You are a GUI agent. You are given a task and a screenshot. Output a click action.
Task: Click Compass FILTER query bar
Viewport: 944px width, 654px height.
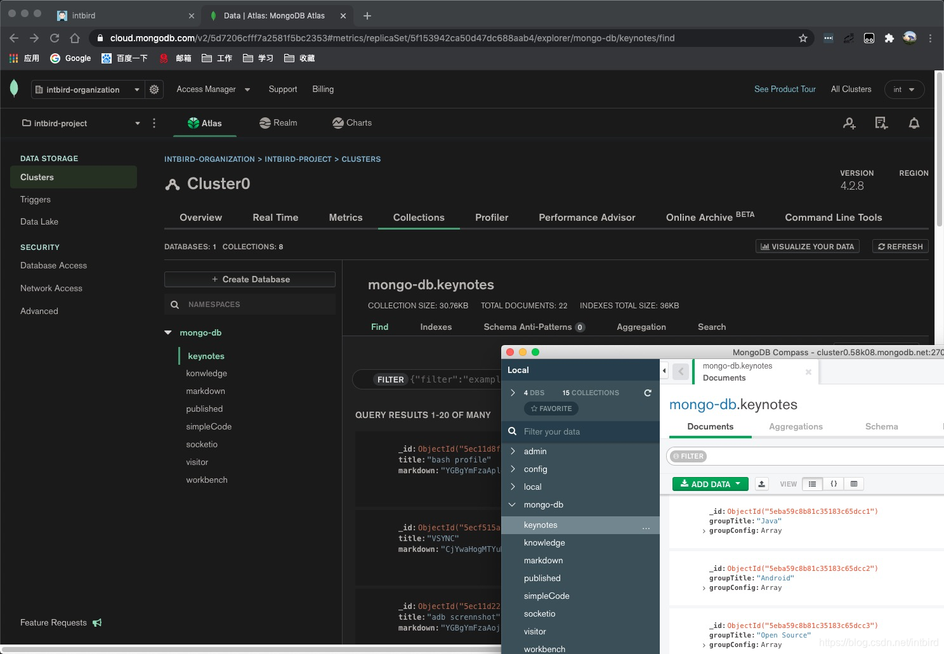coord(806,456)
